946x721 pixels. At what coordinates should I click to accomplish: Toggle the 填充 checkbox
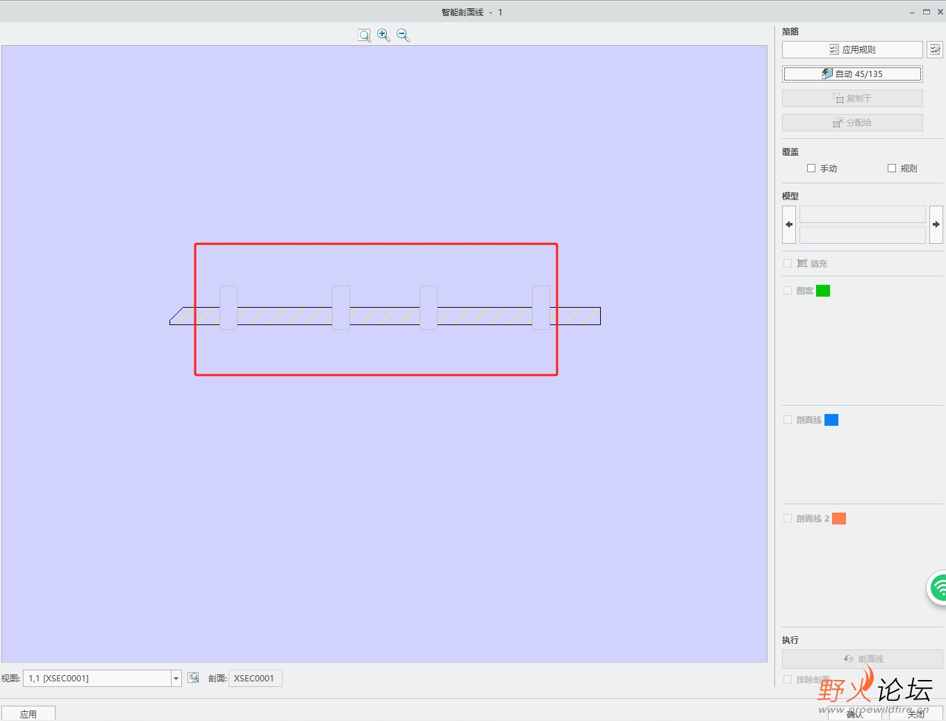click(788, 263)
